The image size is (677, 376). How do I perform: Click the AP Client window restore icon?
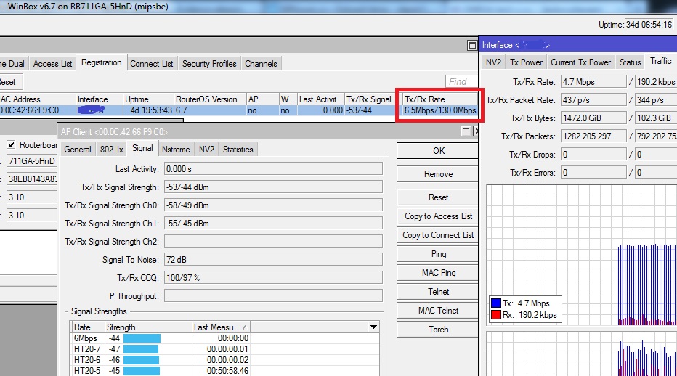click(x=466, y=131)
